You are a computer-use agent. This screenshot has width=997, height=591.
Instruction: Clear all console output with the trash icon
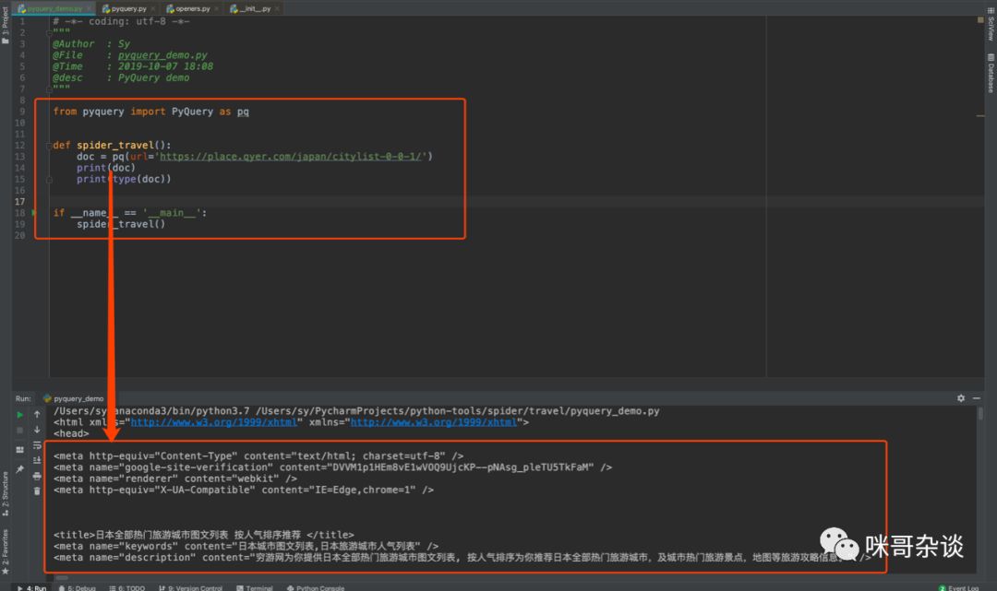point(37,491)
